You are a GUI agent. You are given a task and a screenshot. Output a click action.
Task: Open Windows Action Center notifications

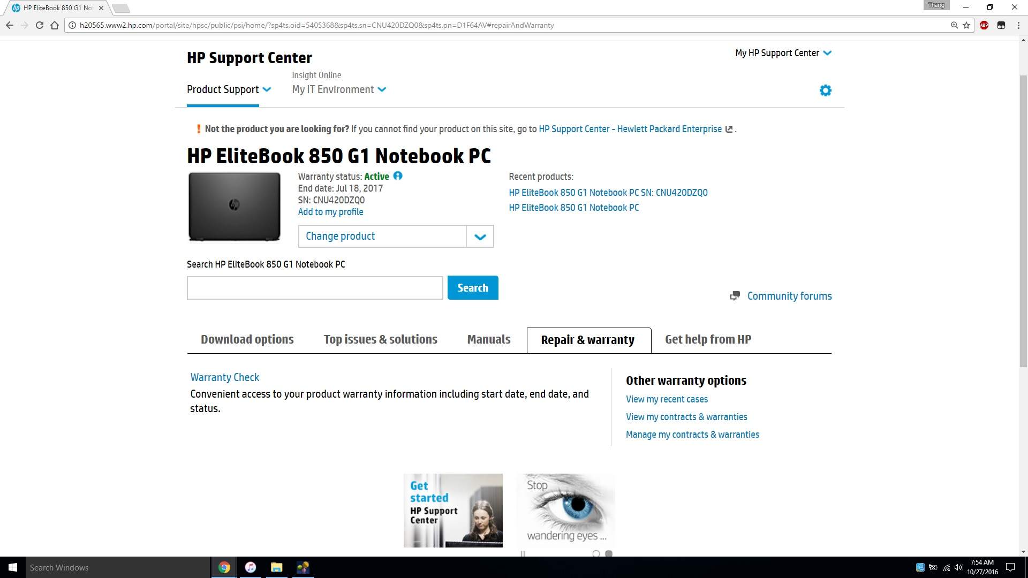click(x=1010, y=567)
